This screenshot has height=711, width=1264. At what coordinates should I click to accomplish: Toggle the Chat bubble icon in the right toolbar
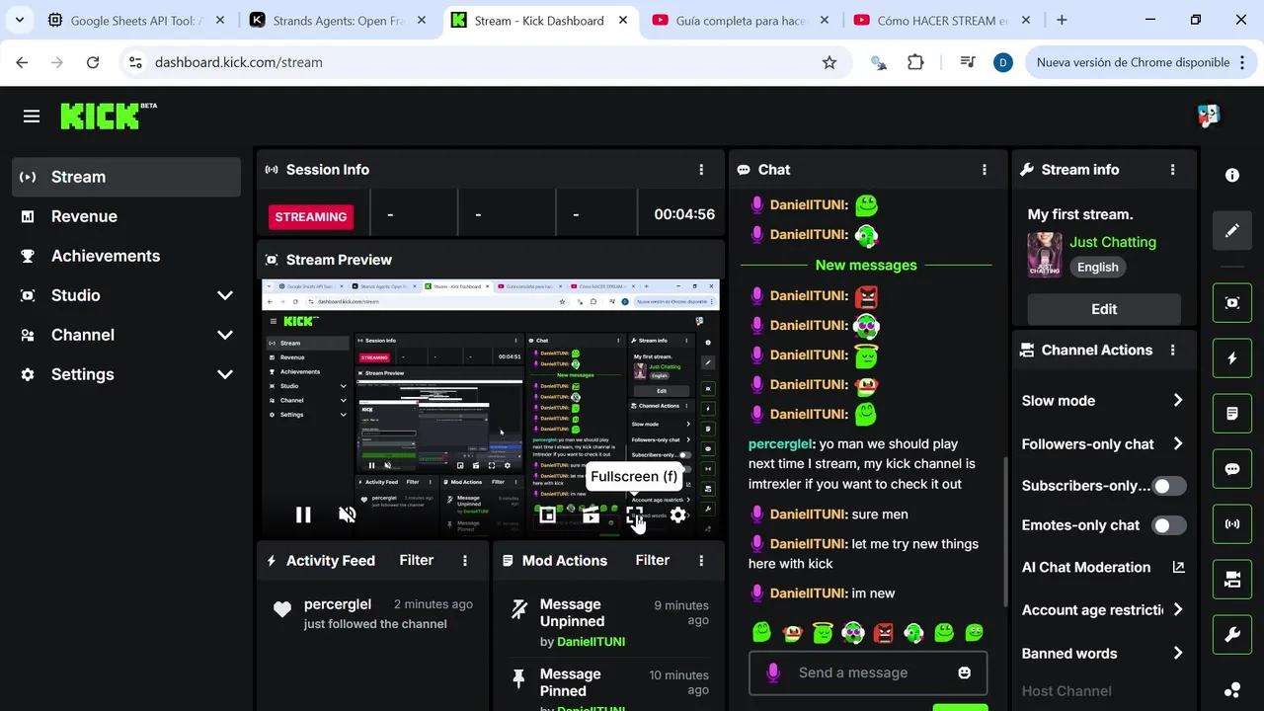(x=1232, y=469)
